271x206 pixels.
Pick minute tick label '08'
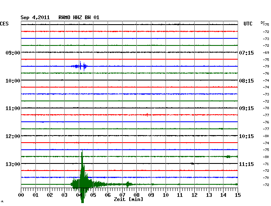[136, 195]
